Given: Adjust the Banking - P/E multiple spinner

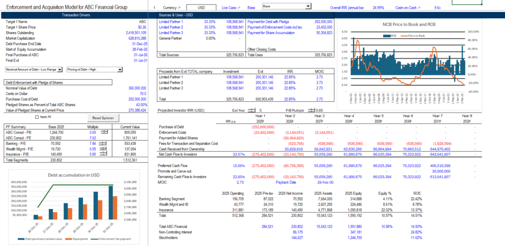Looking at the screenshot, I should click(x=103, y=143).
